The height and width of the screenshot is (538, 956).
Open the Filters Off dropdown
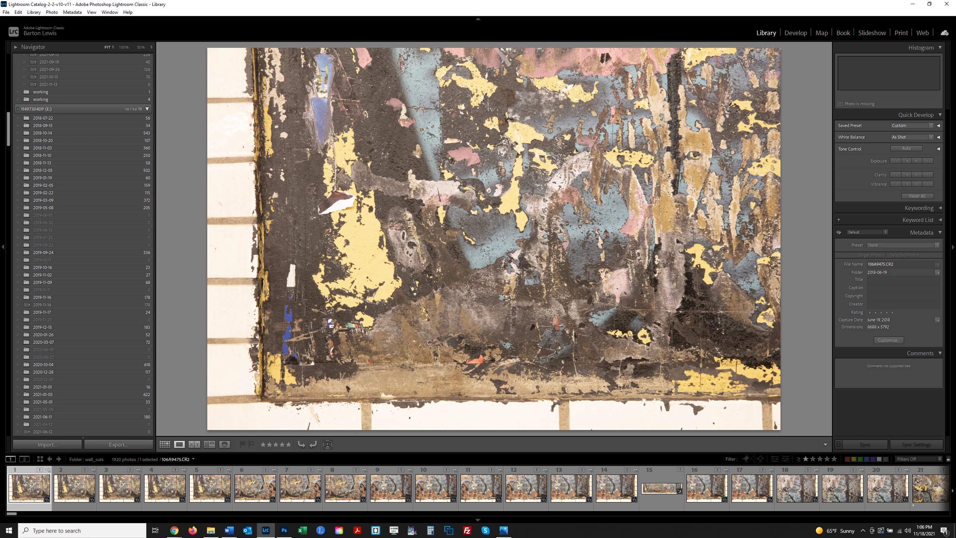(918, 459)
